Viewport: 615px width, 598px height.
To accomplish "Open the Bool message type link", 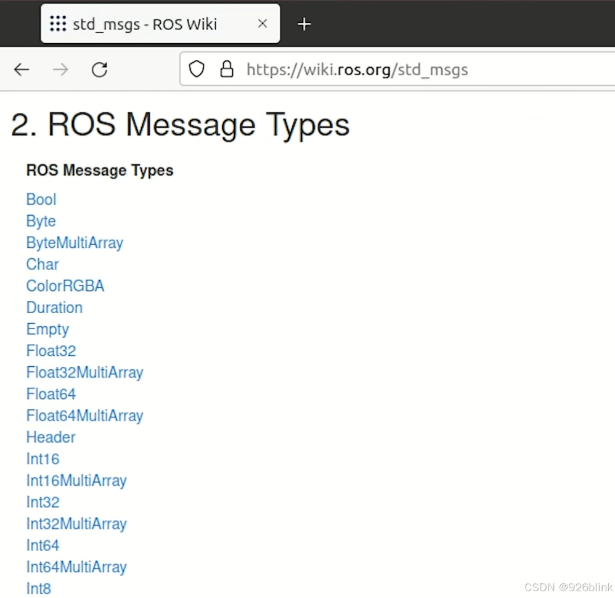I will (x=41, y=199).
